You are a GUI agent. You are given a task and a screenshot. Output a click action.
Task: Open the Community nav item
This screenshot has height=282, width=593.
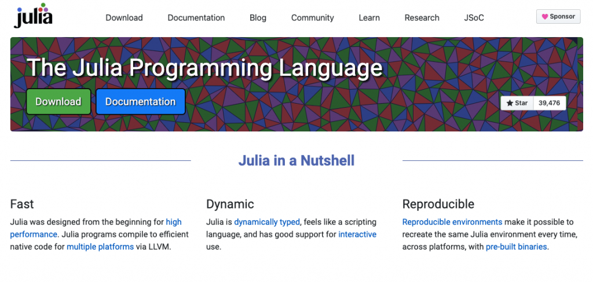coord(312,18)
